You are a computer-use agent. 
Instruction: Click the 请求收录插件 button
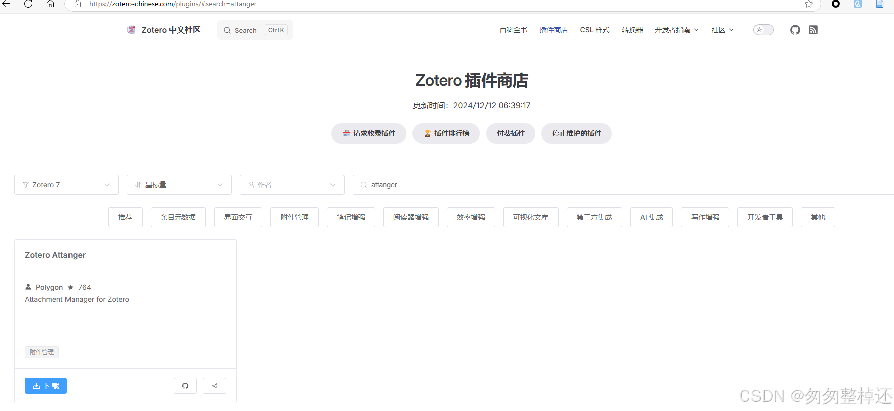[x=369, y=133]
